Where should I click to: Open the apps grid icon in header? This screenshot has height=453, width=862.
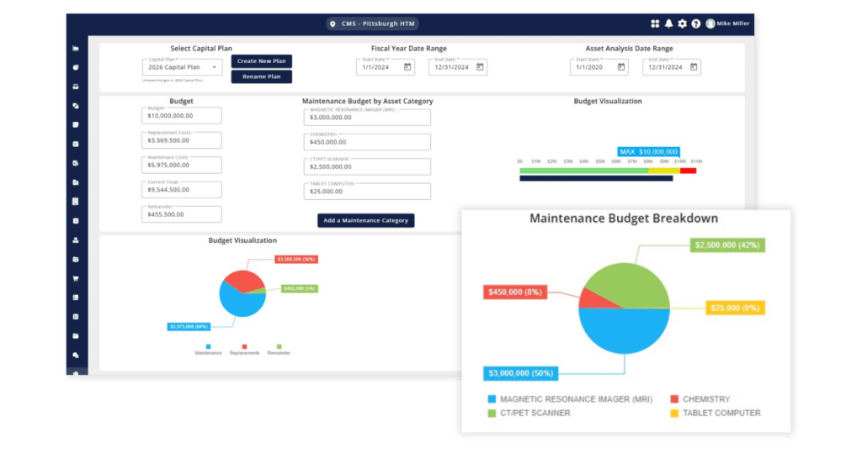click(x=656, y=24)
